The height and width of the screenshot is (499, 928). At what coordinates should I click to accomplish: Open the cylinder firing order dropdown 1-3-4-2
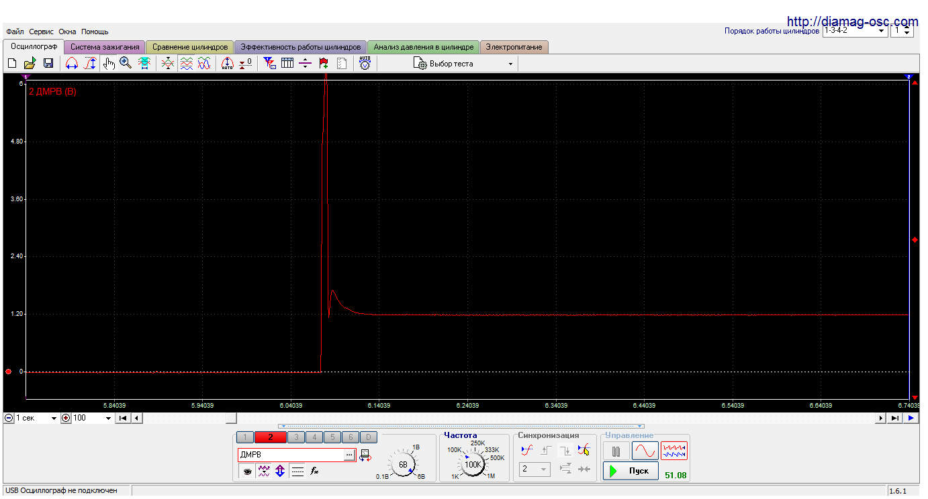point(855,31)
